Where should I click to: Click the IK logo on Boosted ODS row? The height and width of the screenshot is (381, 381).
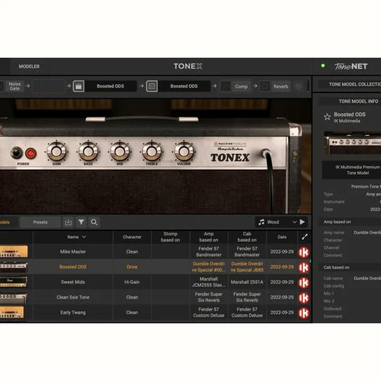[x=304, y=268]
